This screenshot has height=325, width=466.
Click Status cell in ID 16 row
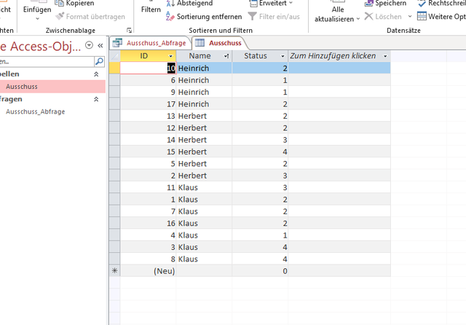260,223
